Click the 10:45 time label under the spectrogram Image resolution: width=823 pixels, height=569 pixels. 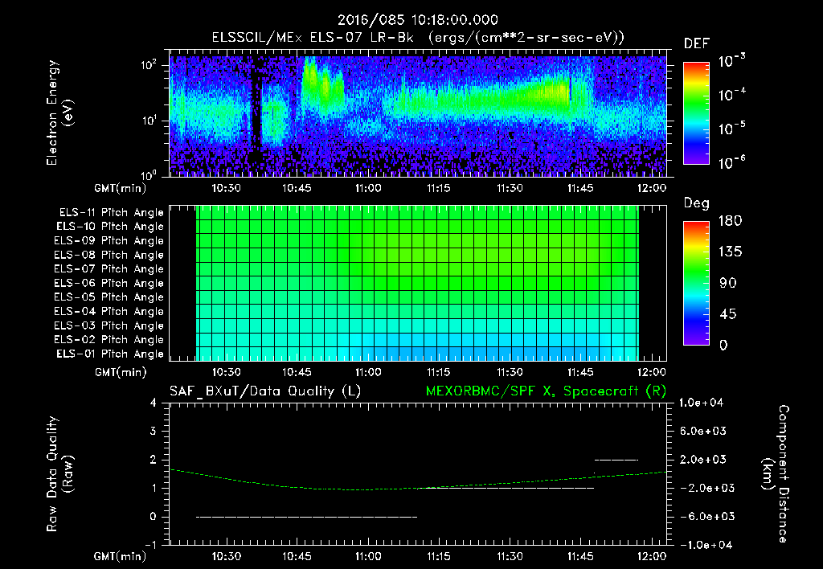click(297, 188)
